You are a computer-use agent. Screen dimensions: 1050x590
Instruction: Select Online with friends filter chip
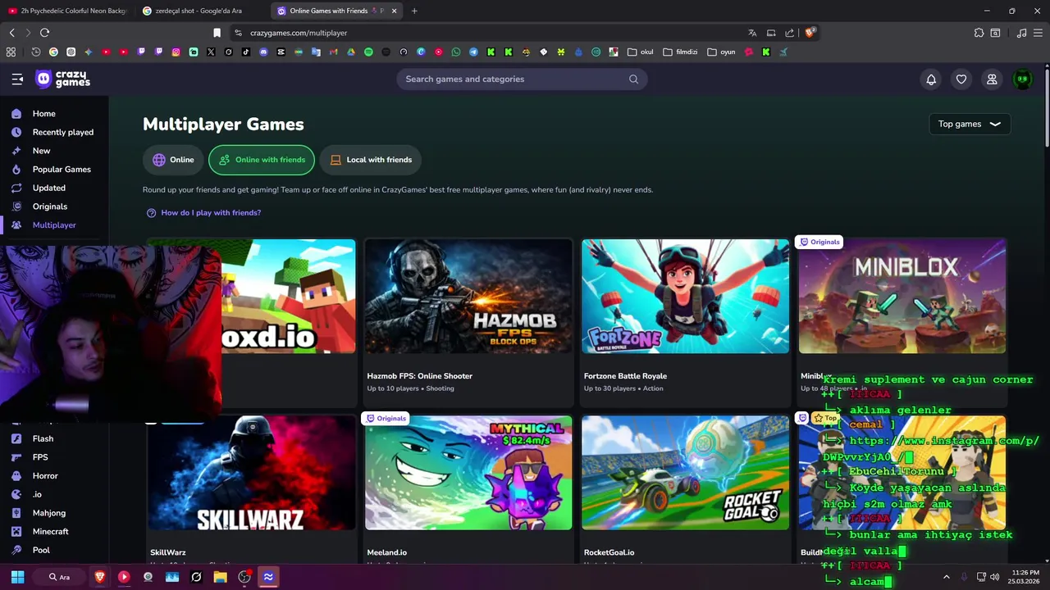pos(262,160)
